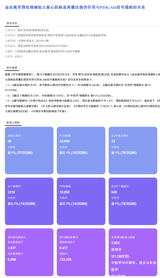Click the author names 韩军;宣佳利;胡浩然;陈志武
160x278 pixels.
point(34,30)
